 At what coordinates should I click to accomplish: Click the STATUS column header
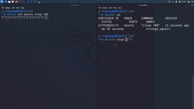tap(106, 22)
